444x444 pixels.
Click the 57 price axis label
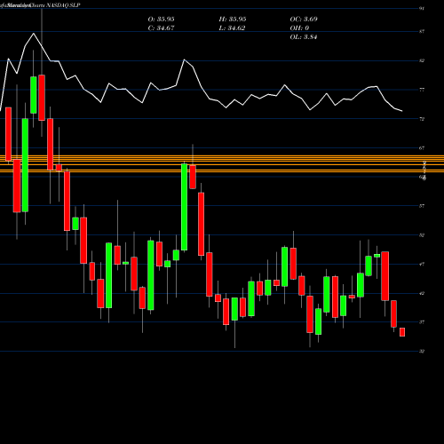422,206
